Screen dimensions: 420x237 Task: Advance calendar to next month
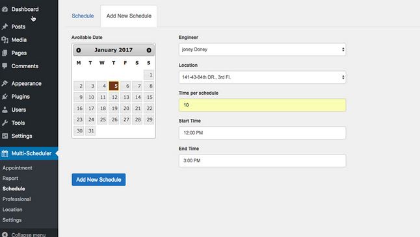149,50
